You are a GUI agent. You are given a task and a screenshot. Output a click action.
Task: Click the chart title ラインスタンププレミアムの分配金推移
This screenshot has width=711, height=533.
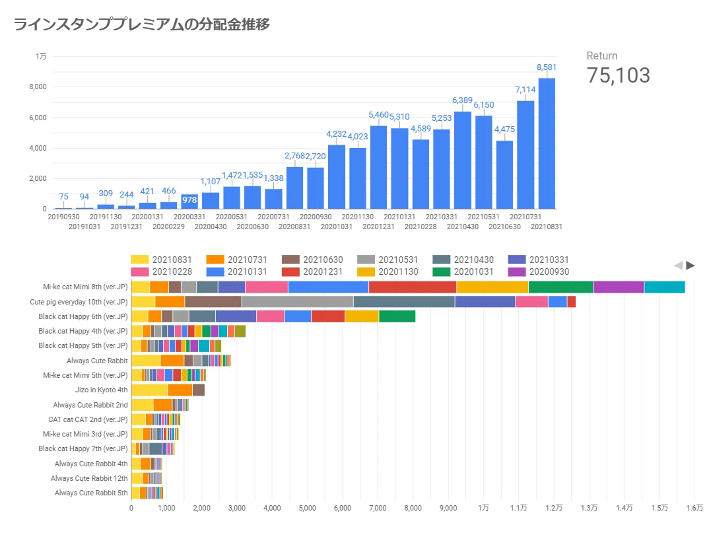[141, 24]
